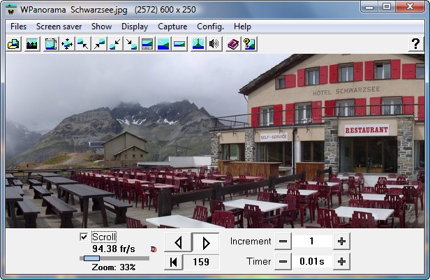Click the large question mark help button

click(415, 43)
